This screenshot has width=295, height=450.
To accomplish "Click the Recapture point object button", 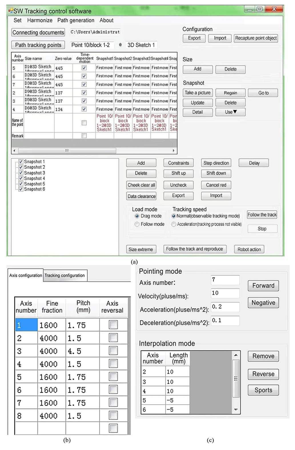I will [x=256, y=38].
